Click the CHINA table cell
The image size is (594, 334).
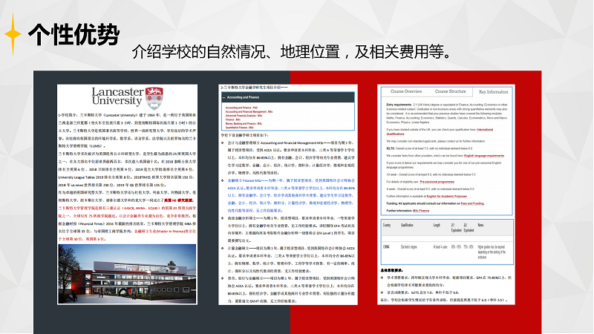pyautogui.click(x=386, y=247)
